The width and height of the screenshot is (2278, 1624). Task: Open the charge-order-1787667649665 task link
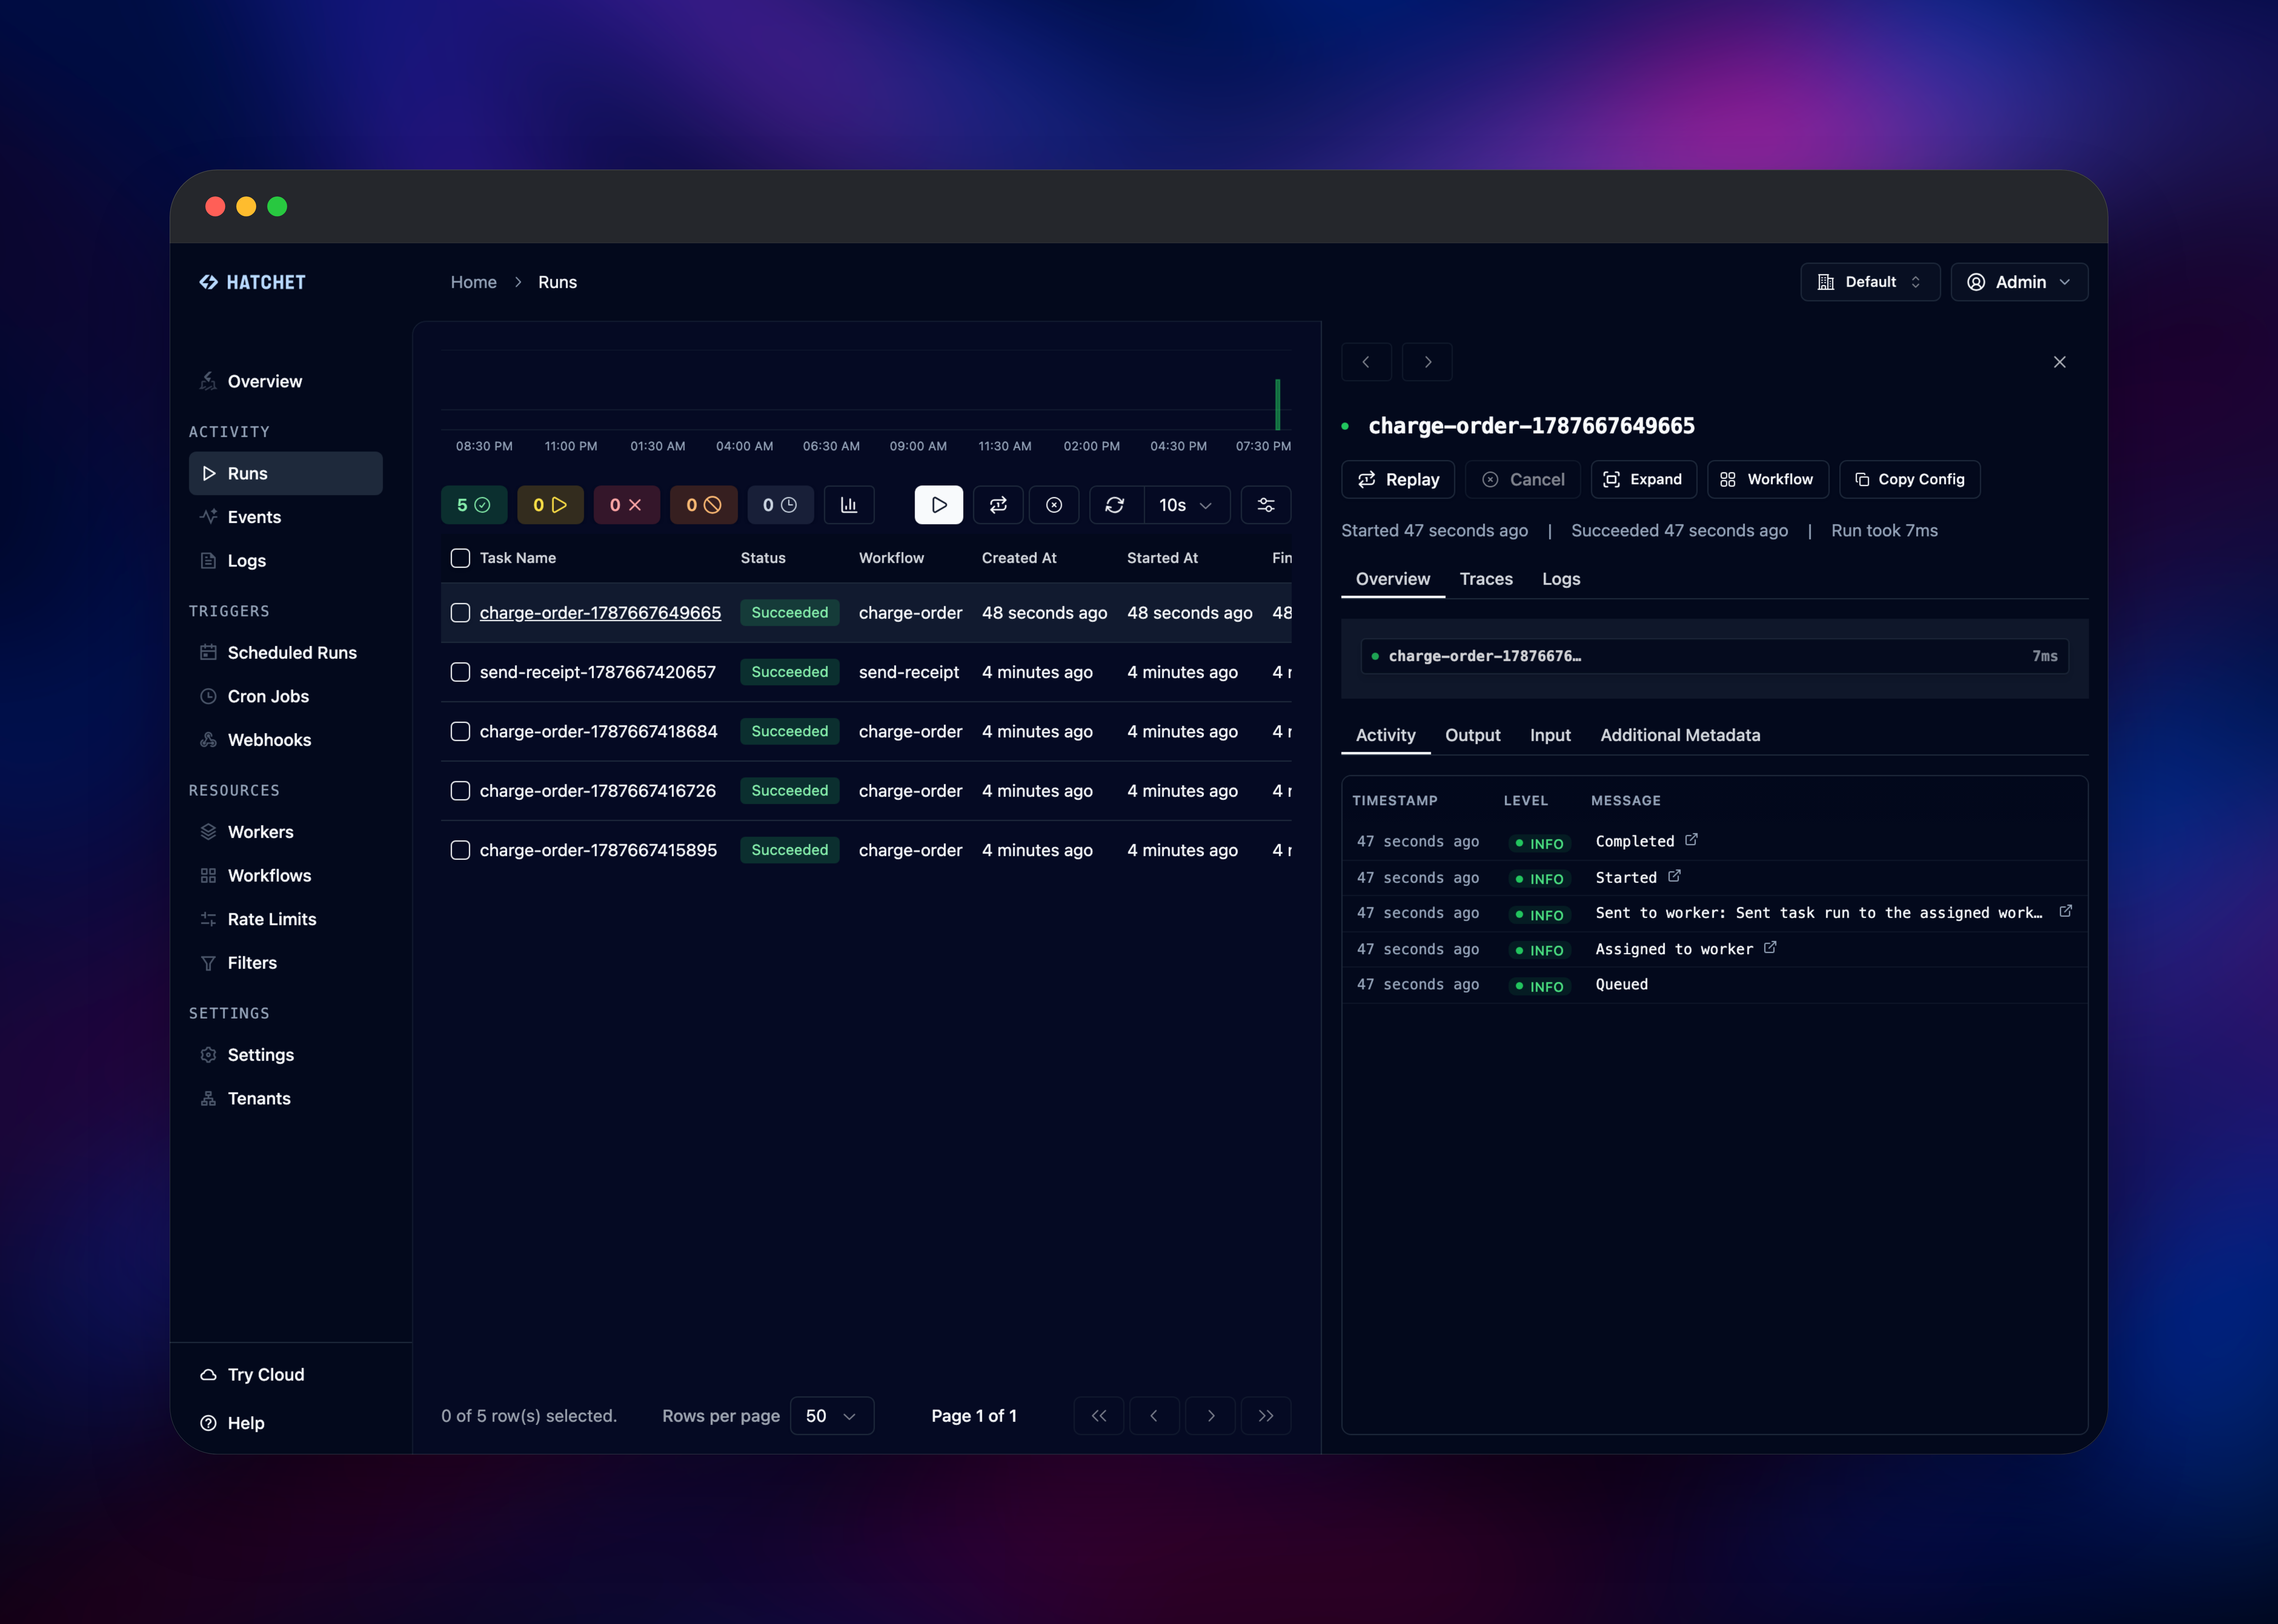600,613
